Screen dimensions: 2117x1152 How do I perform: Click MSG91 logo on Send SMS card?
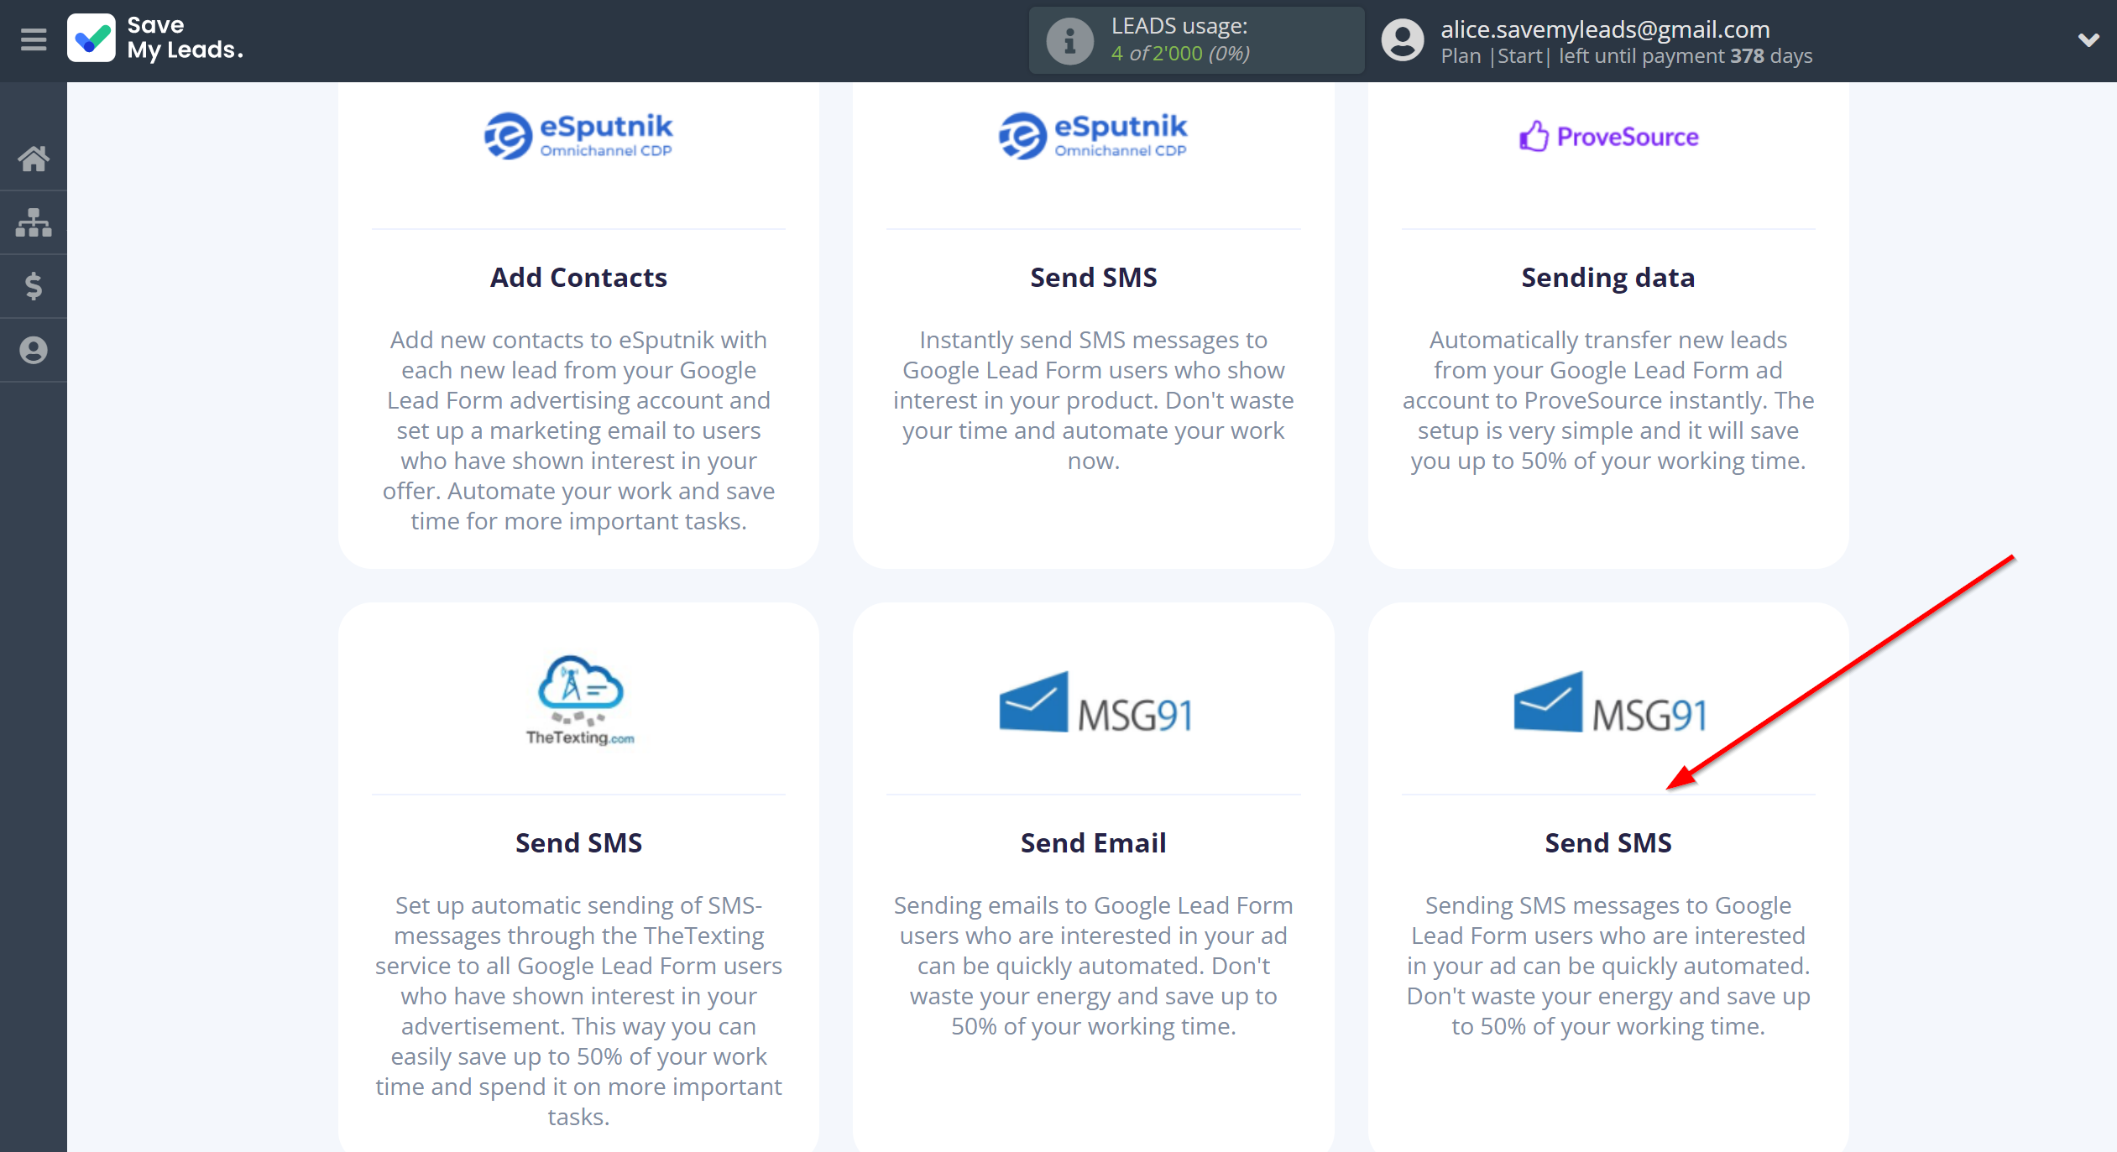point(1609,702)
